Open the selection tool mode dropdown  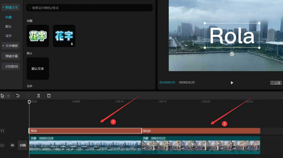(x=8, y=96)
